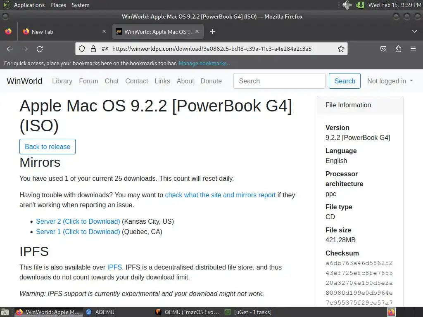Switch to AQEMU taskbar window
Image resolution: width=423 pixels, height=317 pixels.
(100, 312)
